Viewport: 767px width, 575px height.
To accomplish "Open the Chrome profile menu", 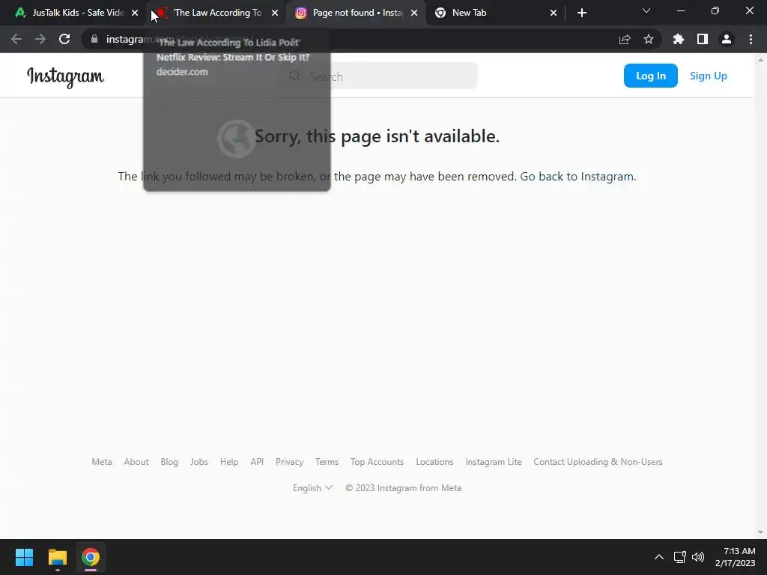I will coord(727,39).
